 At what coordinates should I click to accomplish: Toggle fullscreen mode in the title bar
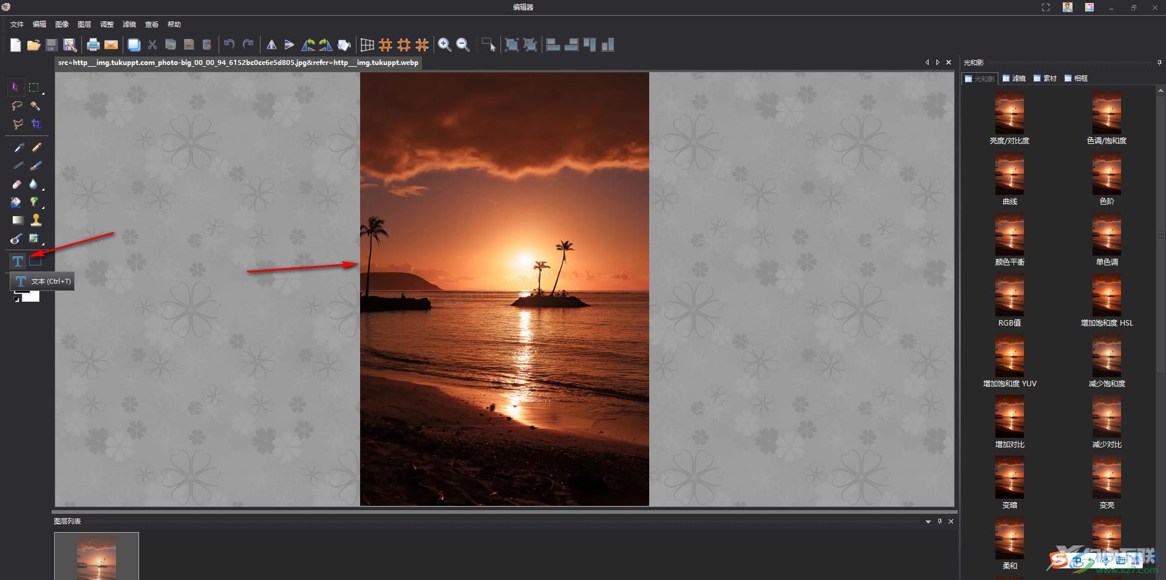(x=1045, y=7)
